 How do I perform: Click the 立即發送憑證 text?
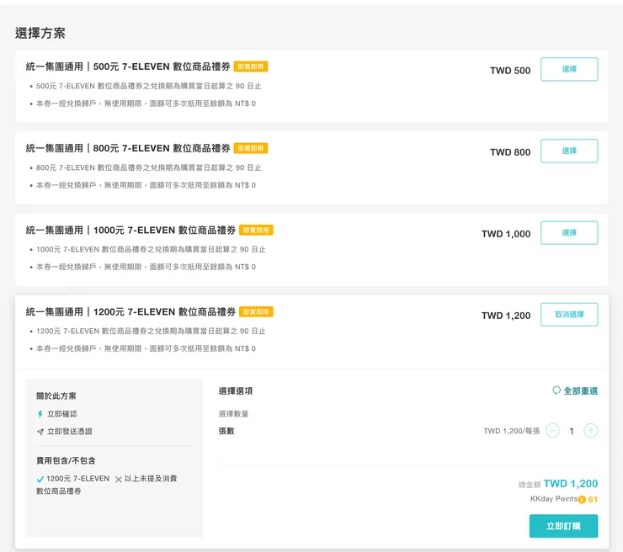(70, 432)
